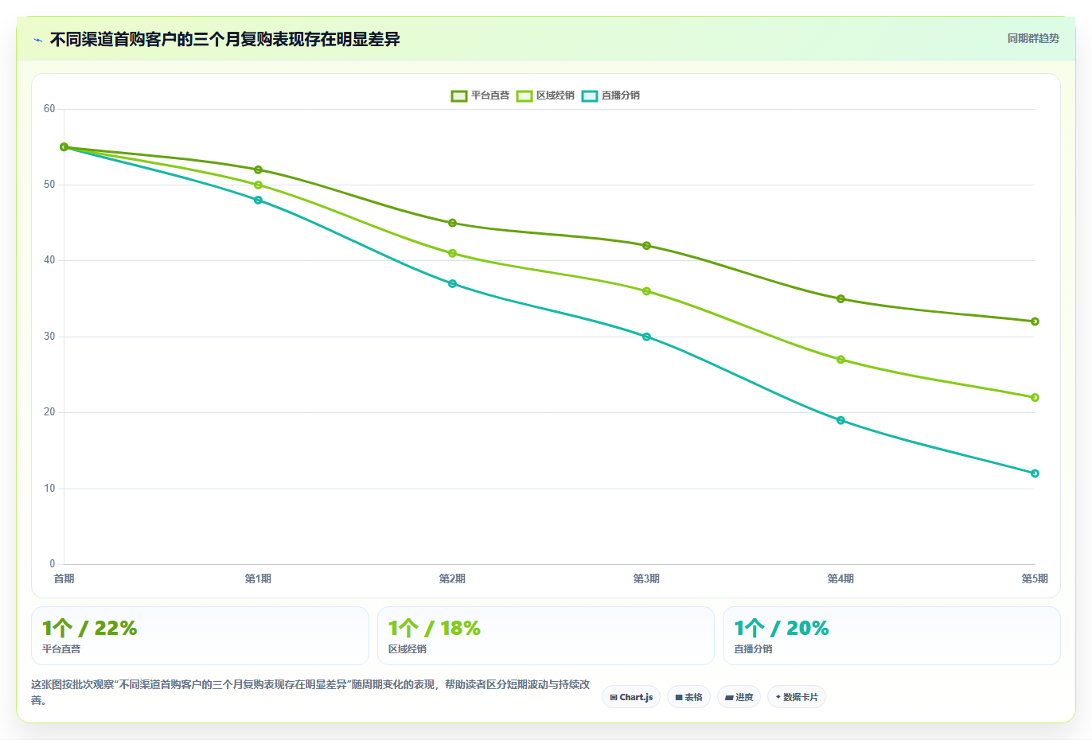This screenshot has width=1092, height=740.
Task: Click the y-axis value 50
Action: [x=49, y=185]
